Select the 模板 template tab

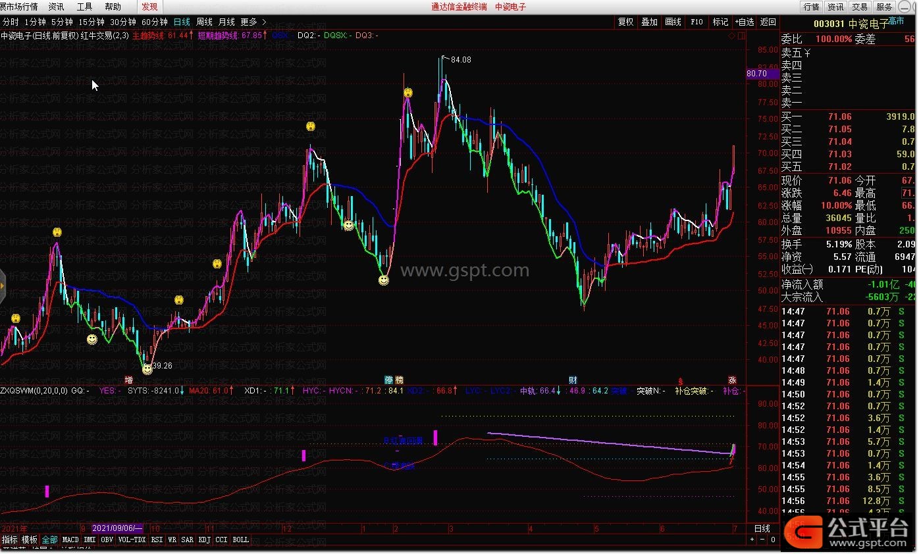tap(30, 540)
